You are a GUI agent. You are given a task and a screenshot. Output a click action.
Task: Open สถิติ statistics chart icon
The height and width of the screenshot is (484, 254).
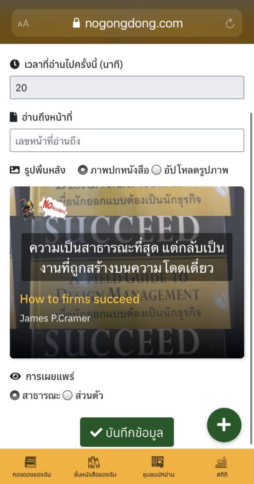[x=221, y=462]
